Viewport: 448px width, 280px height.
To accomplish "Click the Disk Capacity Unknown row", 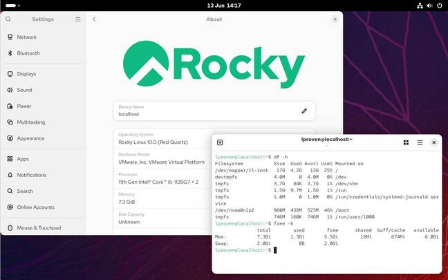I will tap(163, 218).
